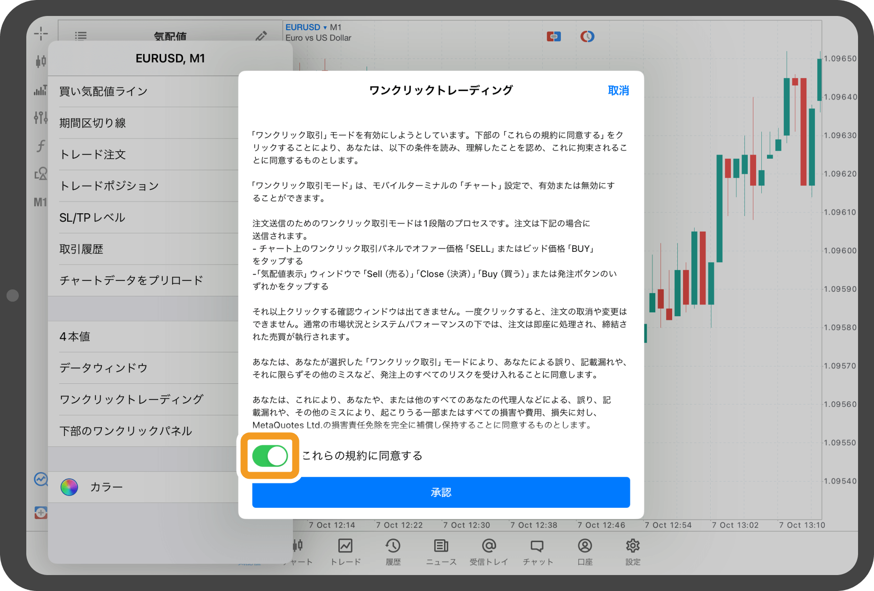Viewport: 874px width, 591px height.
Task: Tap the 1.09650 price axis label
Action: (840, 58)
